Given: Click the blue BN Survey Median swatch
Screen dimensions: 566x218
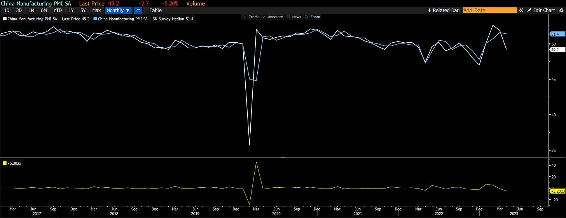Looking at the screenshot, I should coord(96,18).
